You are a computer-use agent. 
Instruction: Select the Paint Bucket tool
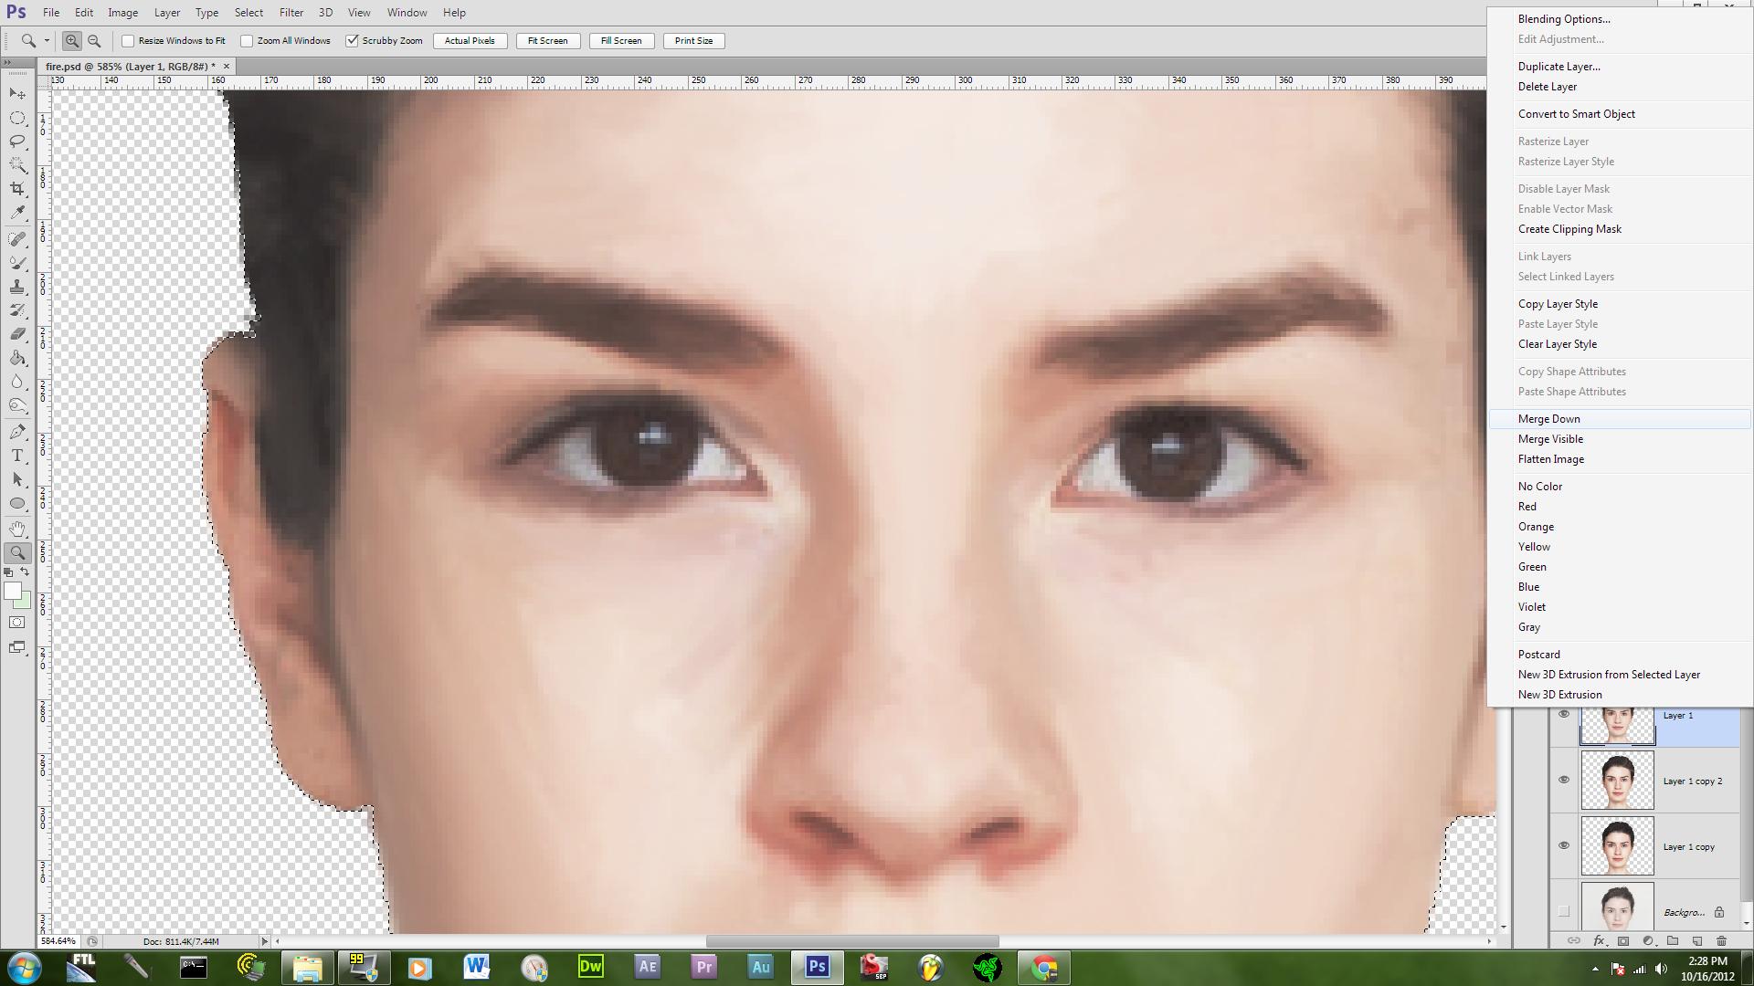17,358
